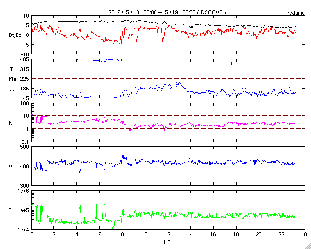Select the "Bt,Bz" axis label
The height and width of the screenshot is (249, 311).
coord(15,36)
